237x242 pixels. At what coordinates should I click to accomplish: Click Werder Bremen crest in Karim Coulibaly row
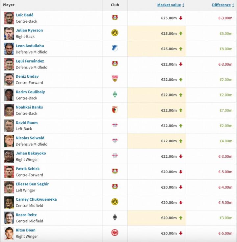pyautogui.click(x=115, y=94)
